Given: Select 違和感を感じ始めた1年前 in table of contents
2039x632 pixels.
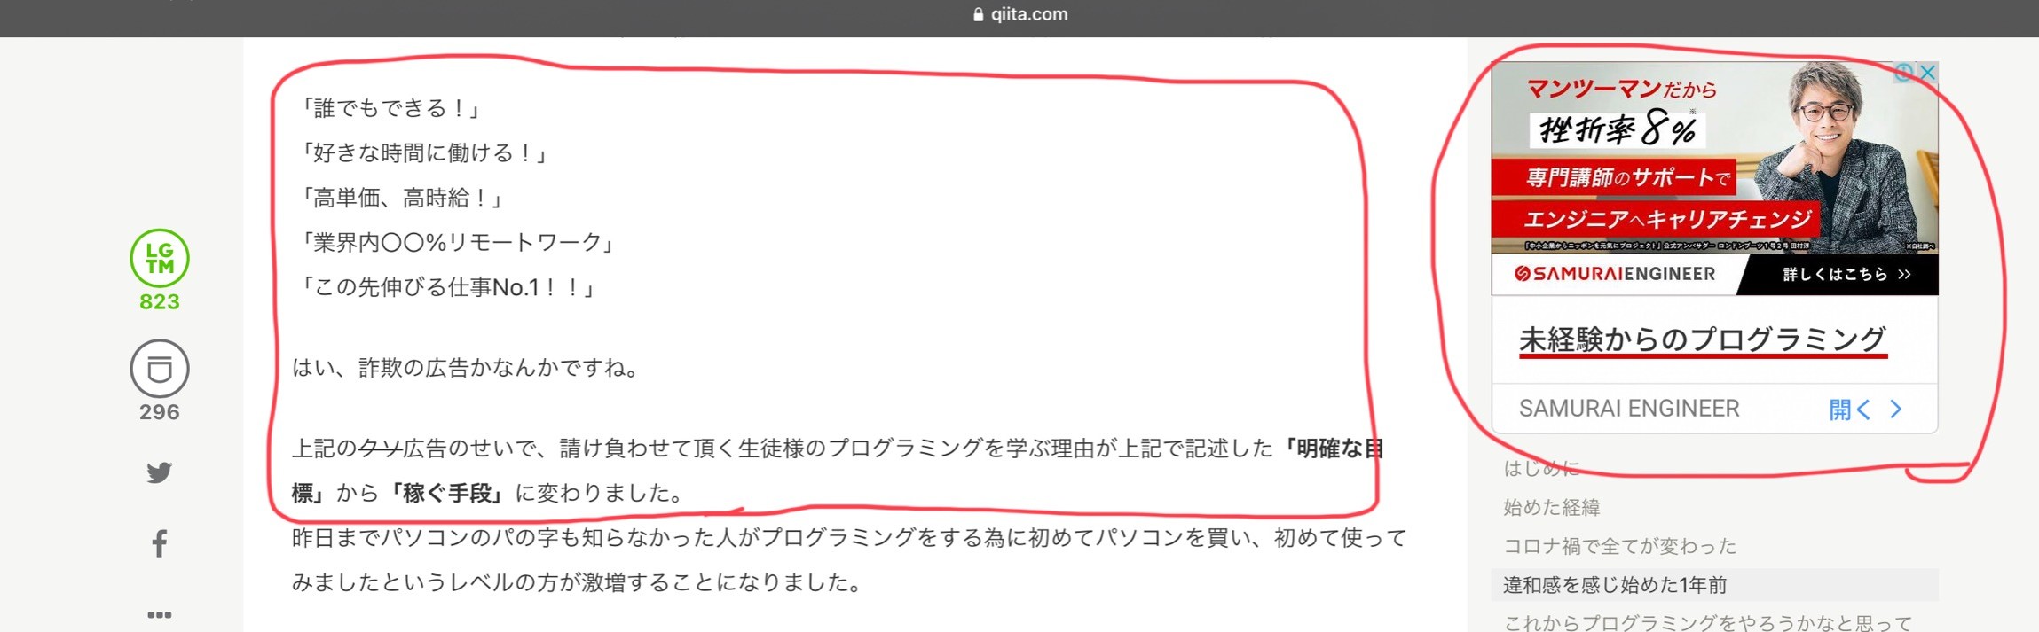Looking at the screenshot, I should click(x=1615, y=585).
